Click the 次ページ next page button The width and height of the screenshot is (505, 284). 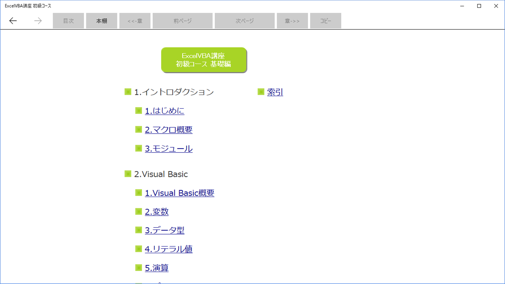245,21
